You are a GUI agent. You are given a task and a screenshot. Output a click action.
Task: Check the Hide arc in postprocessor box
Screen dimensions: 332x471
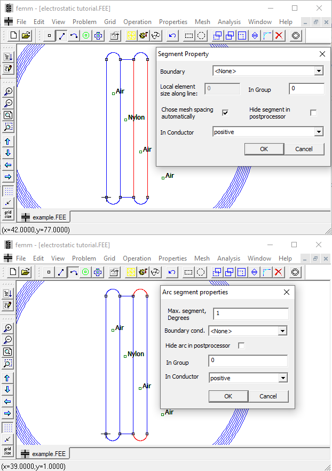(241, 346)
